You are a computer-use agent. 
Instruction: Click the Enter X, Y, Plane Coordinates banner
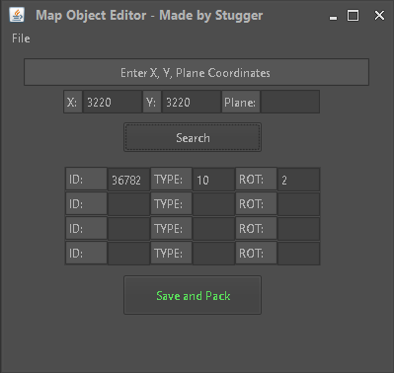(x=197, y=72)
